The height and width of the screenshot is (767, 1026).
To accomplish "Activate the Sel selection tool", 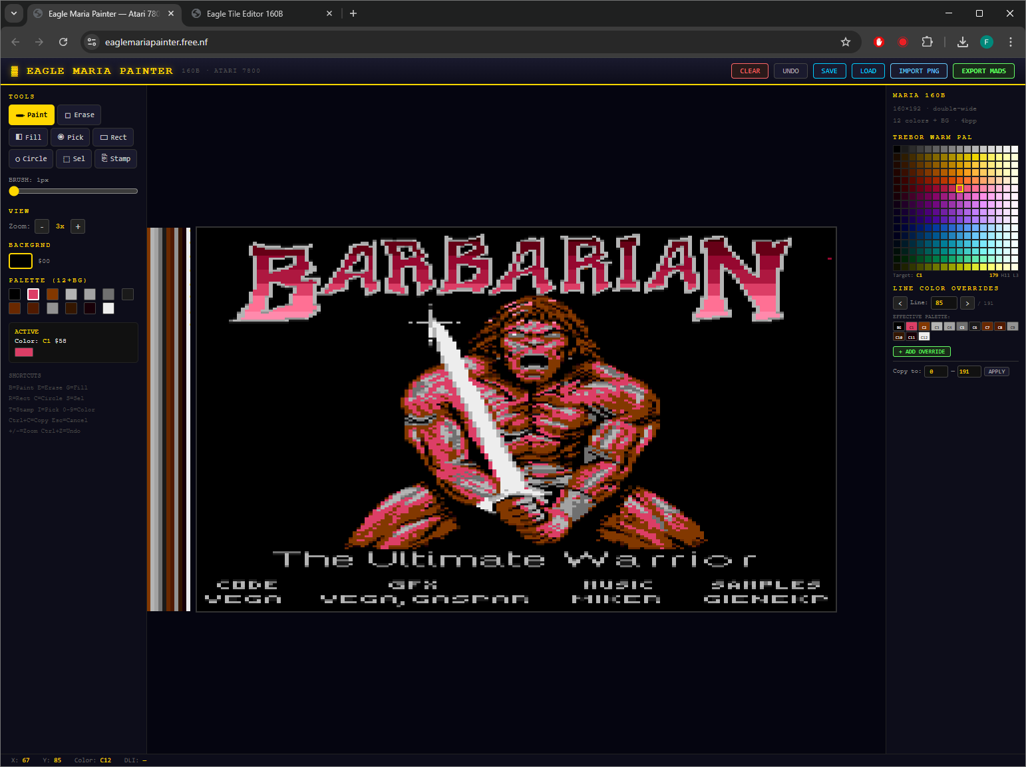I will pyautogui.click(x=74, y=159).
